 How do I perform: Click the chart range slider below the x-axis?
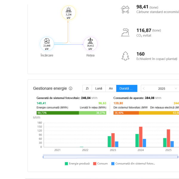(x=110, y=156)
